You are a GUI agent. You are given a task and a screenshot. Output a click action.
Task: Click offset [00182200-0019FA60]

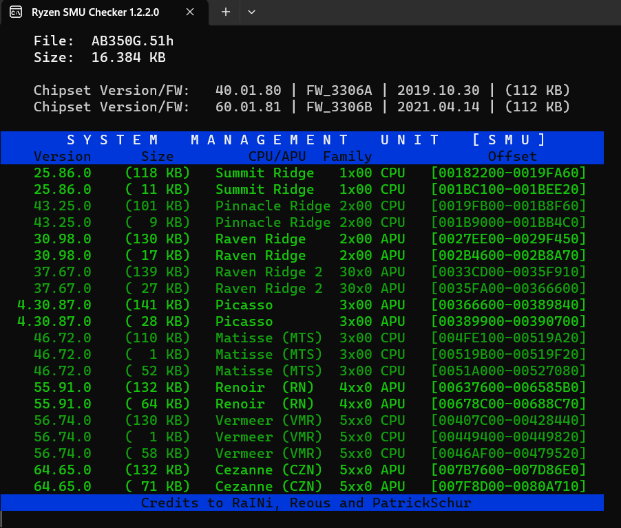point(509,173)
